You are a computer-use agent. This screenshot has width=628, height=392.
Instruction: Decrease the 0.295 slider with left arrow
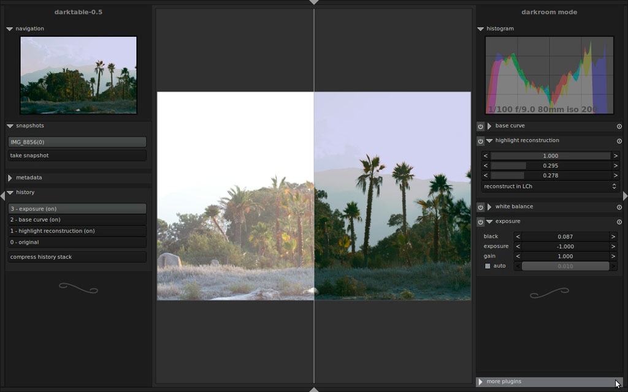[486, 165]
